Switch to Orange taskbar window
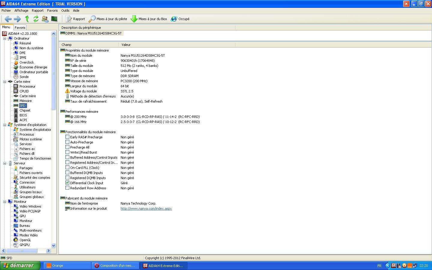 pyautogui.click(x=67, y=266)
